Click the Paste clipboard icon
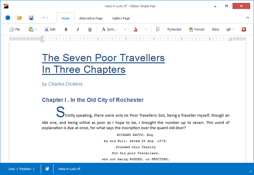254x175 pixels. (x=31, y=29)
